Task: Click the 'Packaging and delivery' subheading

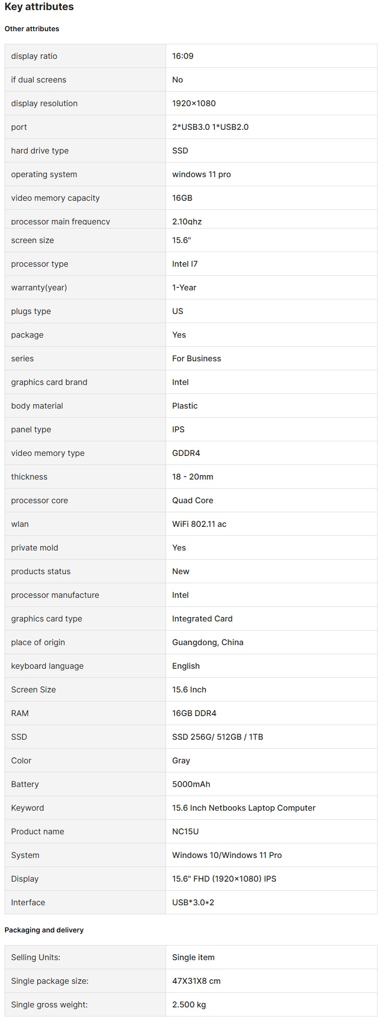Action: coord(44,930)
